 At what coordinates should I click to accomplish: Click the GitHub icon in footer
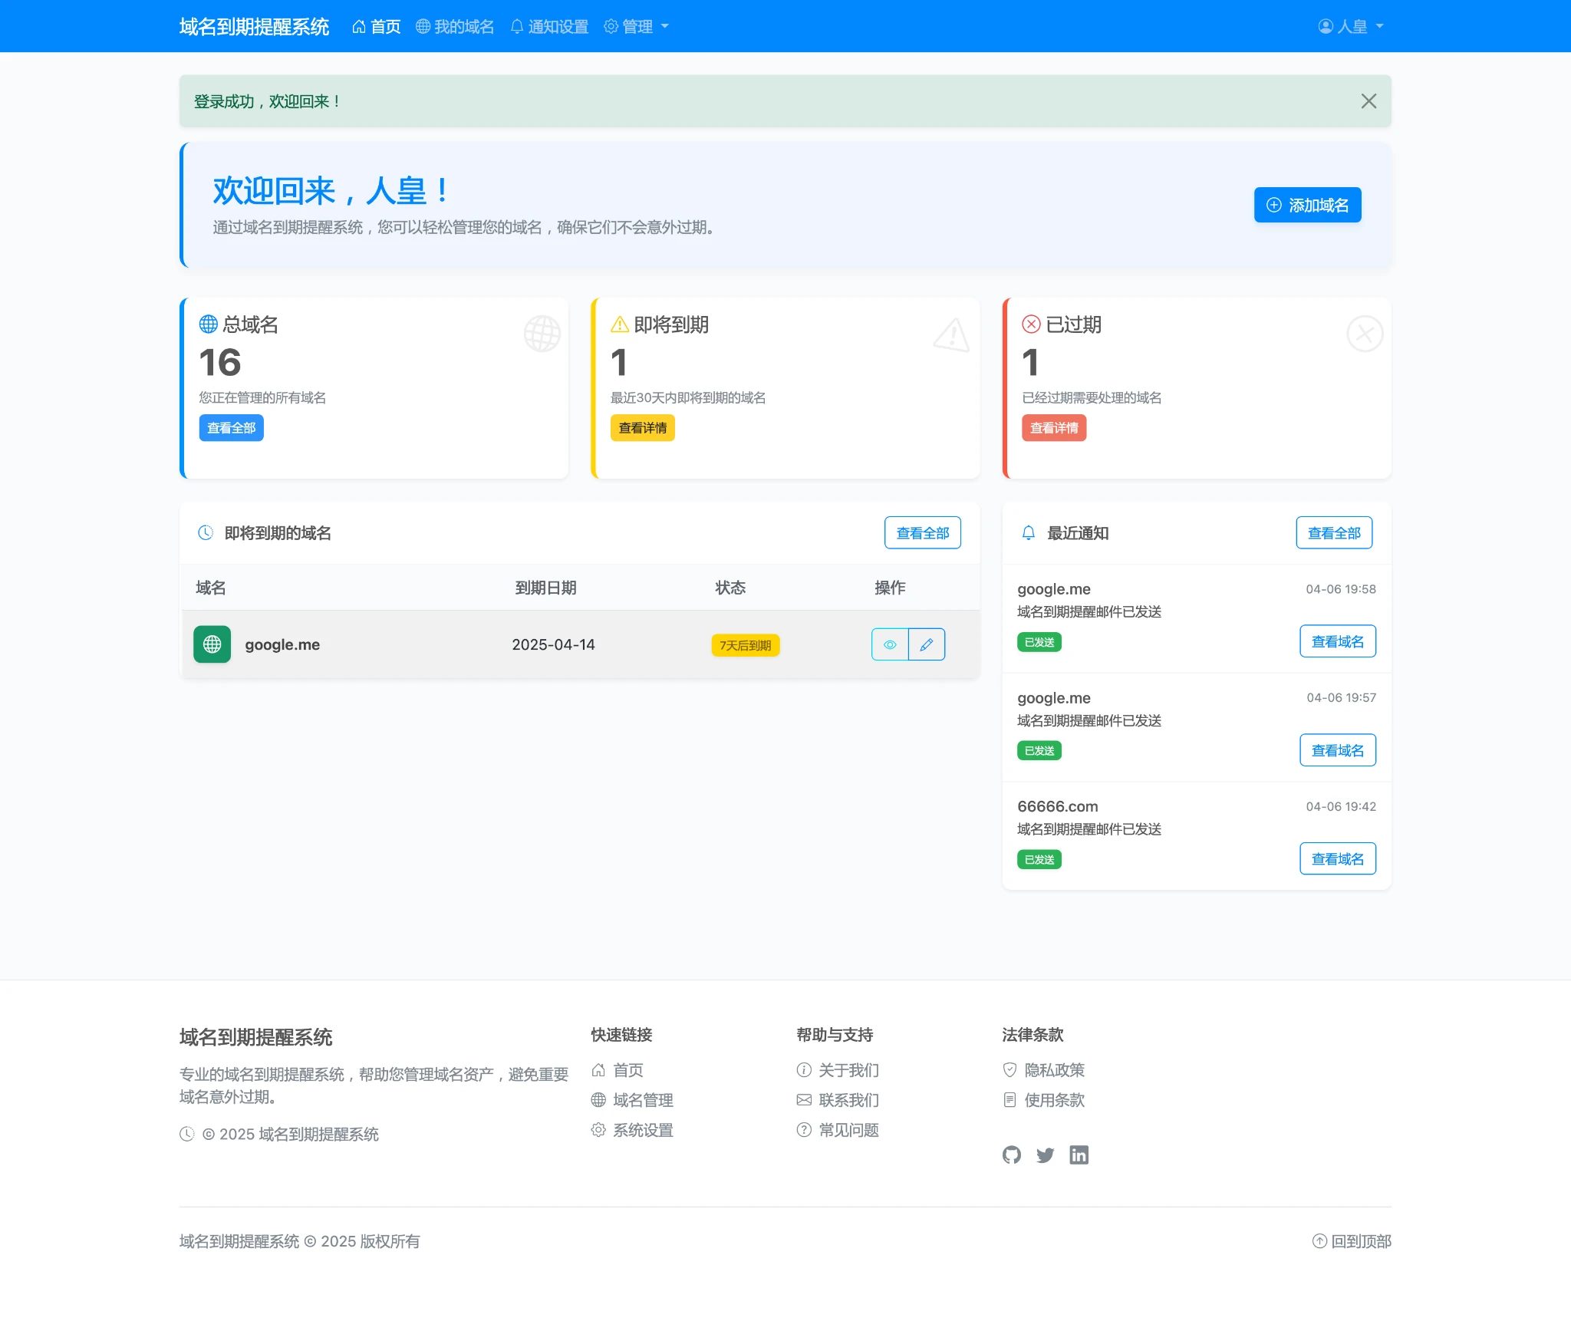[x=1012, y=1154]
